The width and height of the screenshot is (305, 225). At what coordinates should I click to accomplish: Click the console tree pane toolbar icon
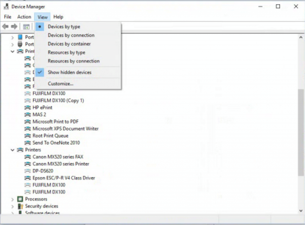click(x=26, y=26)
